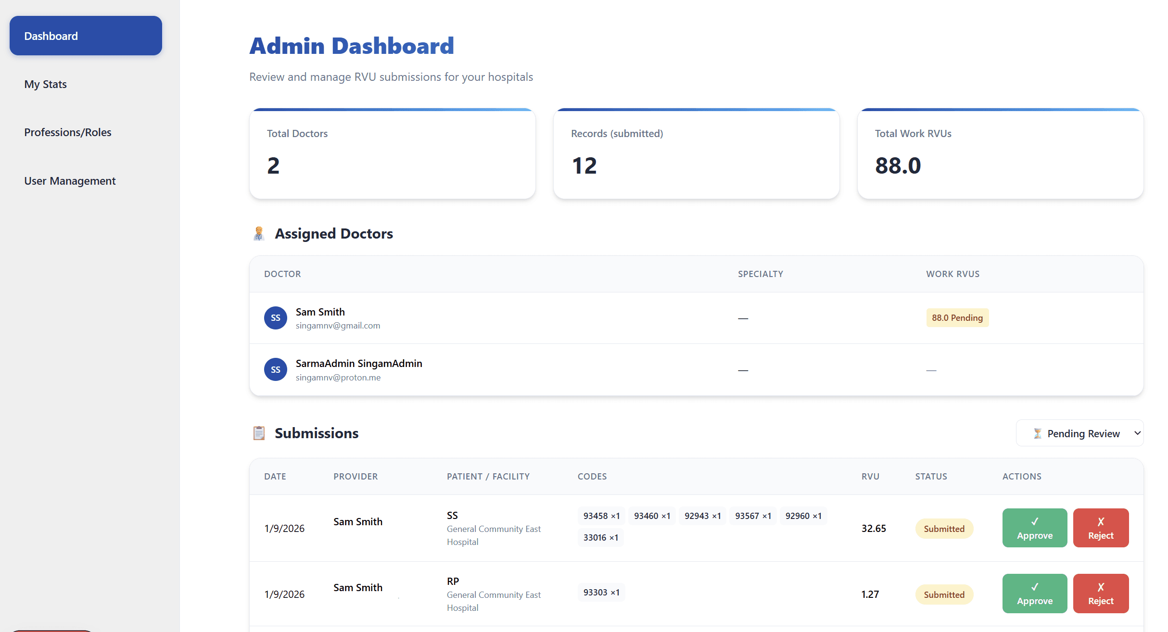Click the checkmark icon on the first Approve button
The image size is (1168, 632).
tap(1035, 520)
